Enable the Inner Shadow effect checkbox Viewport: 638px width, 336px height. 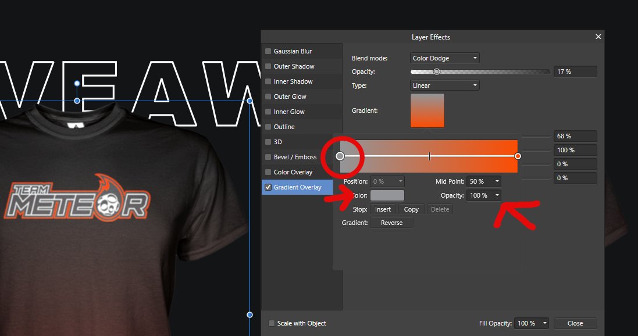[268, 81]
